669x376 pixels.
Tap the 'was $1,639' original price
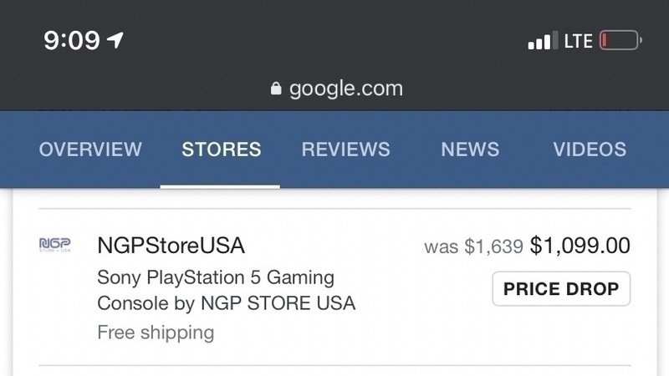pos(473,246)
